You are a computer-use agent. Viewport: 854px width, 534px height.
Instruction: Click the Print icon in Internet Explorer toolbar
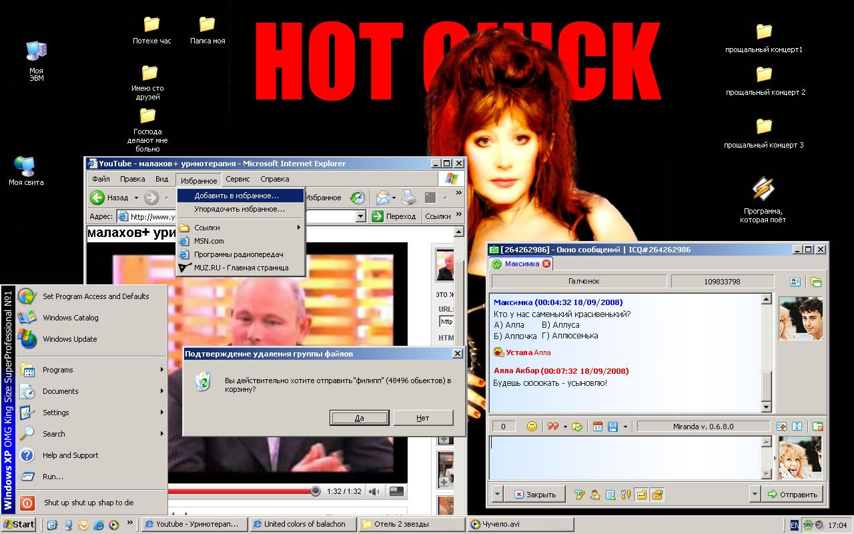(409, 198)
